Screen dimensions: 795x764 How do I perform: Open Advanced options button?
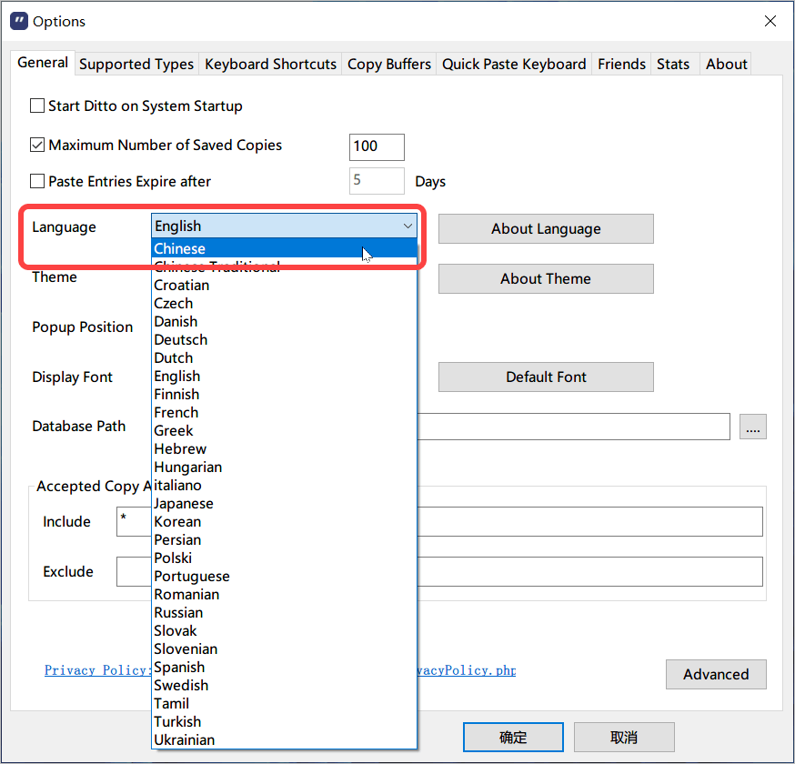click(x=716, y=674)
